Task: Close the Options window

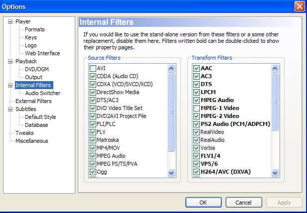Action: tap(300, 6)
